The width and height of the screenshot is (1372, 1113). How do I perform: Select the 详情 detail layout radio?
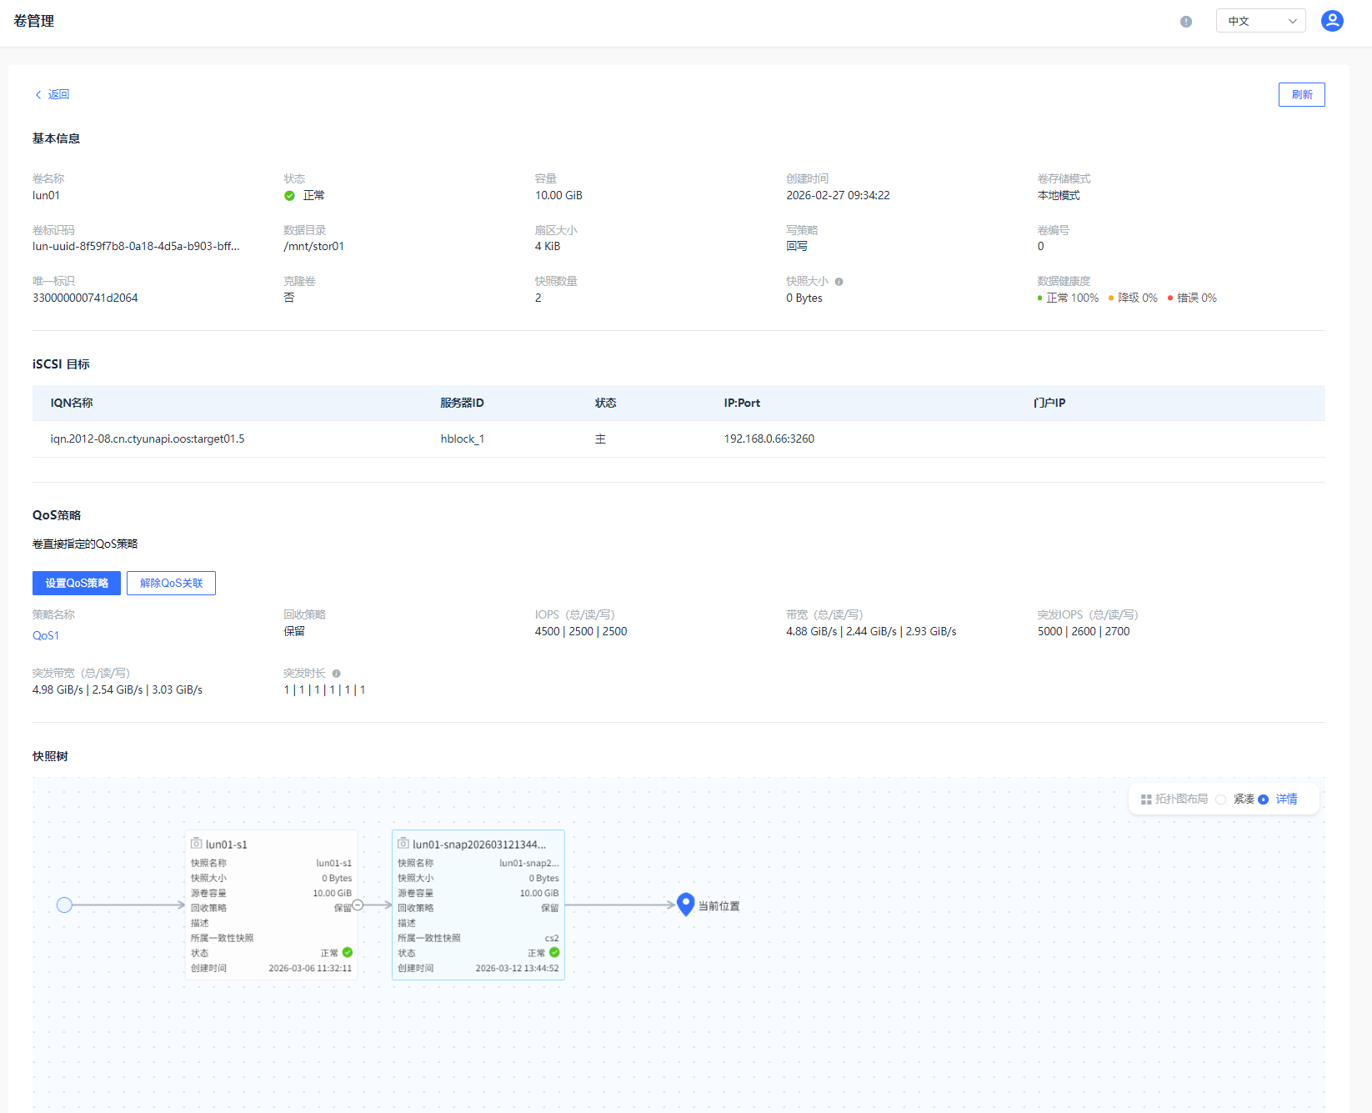click(1264, 800)
